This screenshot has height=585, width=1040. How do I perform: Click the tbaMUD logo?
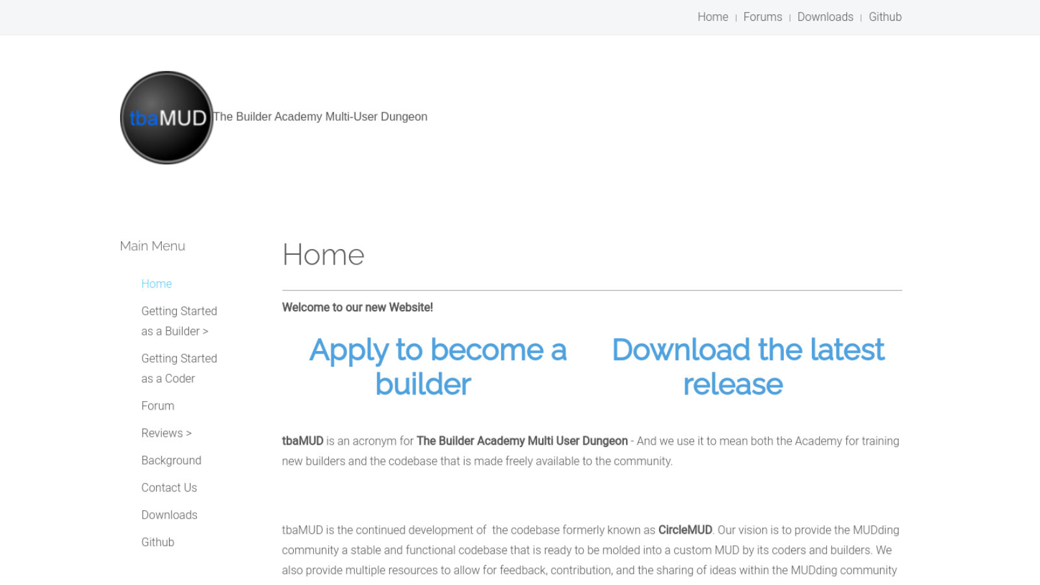[x=166, y=118]
